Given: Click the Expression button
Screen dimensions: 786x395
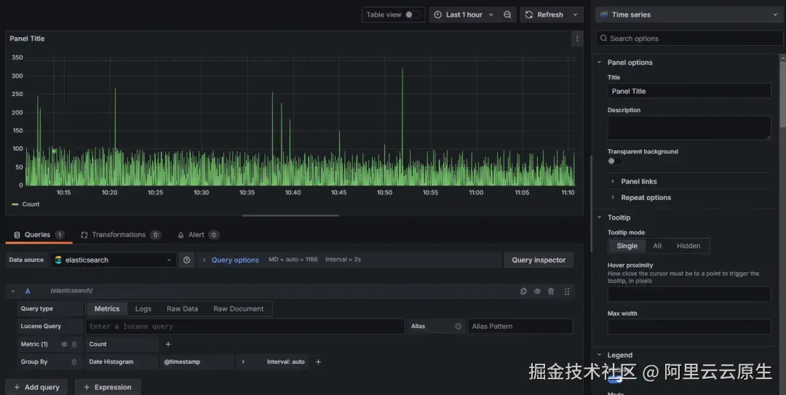Looking at the screenshot, I should coord(108,387).
